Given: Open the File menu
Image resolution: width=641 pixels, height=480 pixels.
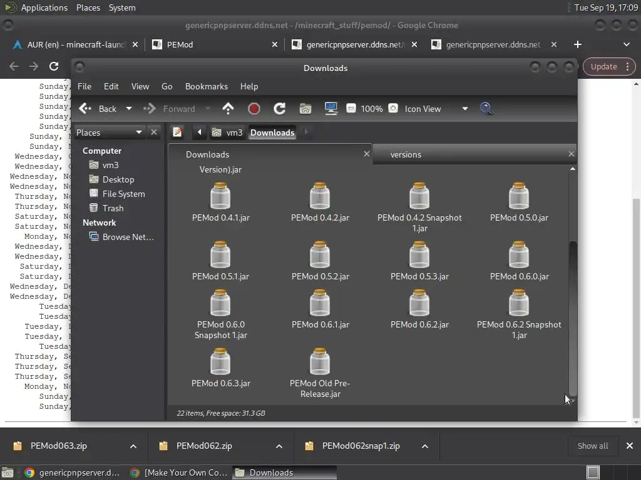Looking at the screenshot, I should tap(85, 86).
